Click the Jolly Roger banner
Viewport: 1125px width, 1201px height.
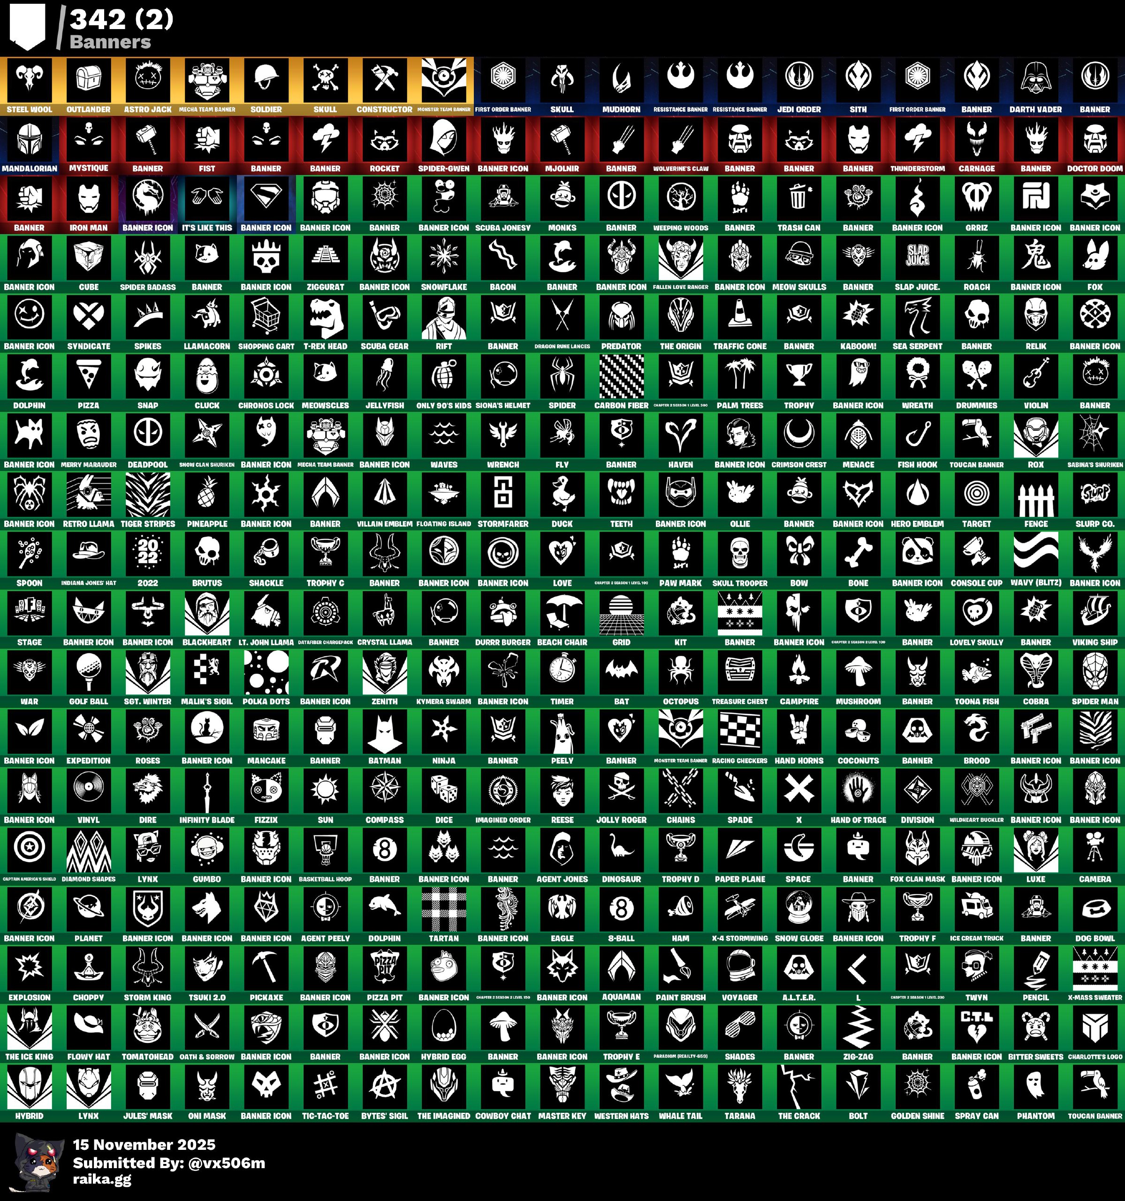point(621,791)
